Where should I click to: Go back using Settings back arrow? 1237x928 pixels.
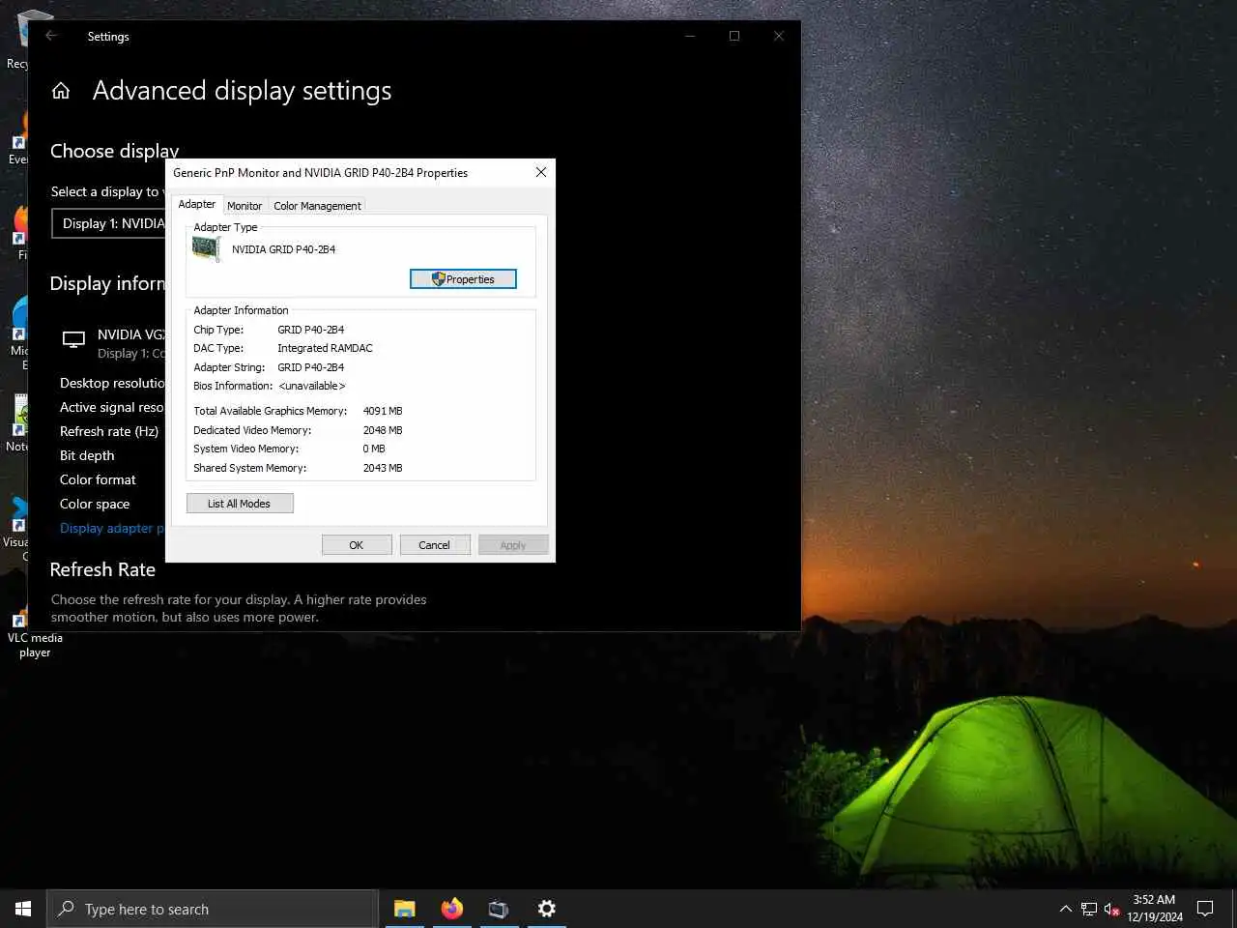(52, 36)
